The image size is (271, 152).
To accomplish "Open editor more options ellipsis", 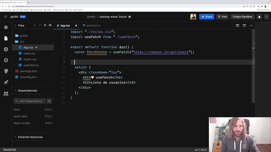I will 251,25.
